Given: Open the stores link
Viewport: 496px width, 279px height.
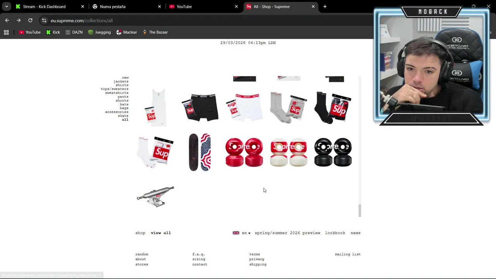Looking at the screenshot, I should pos(142,264).
